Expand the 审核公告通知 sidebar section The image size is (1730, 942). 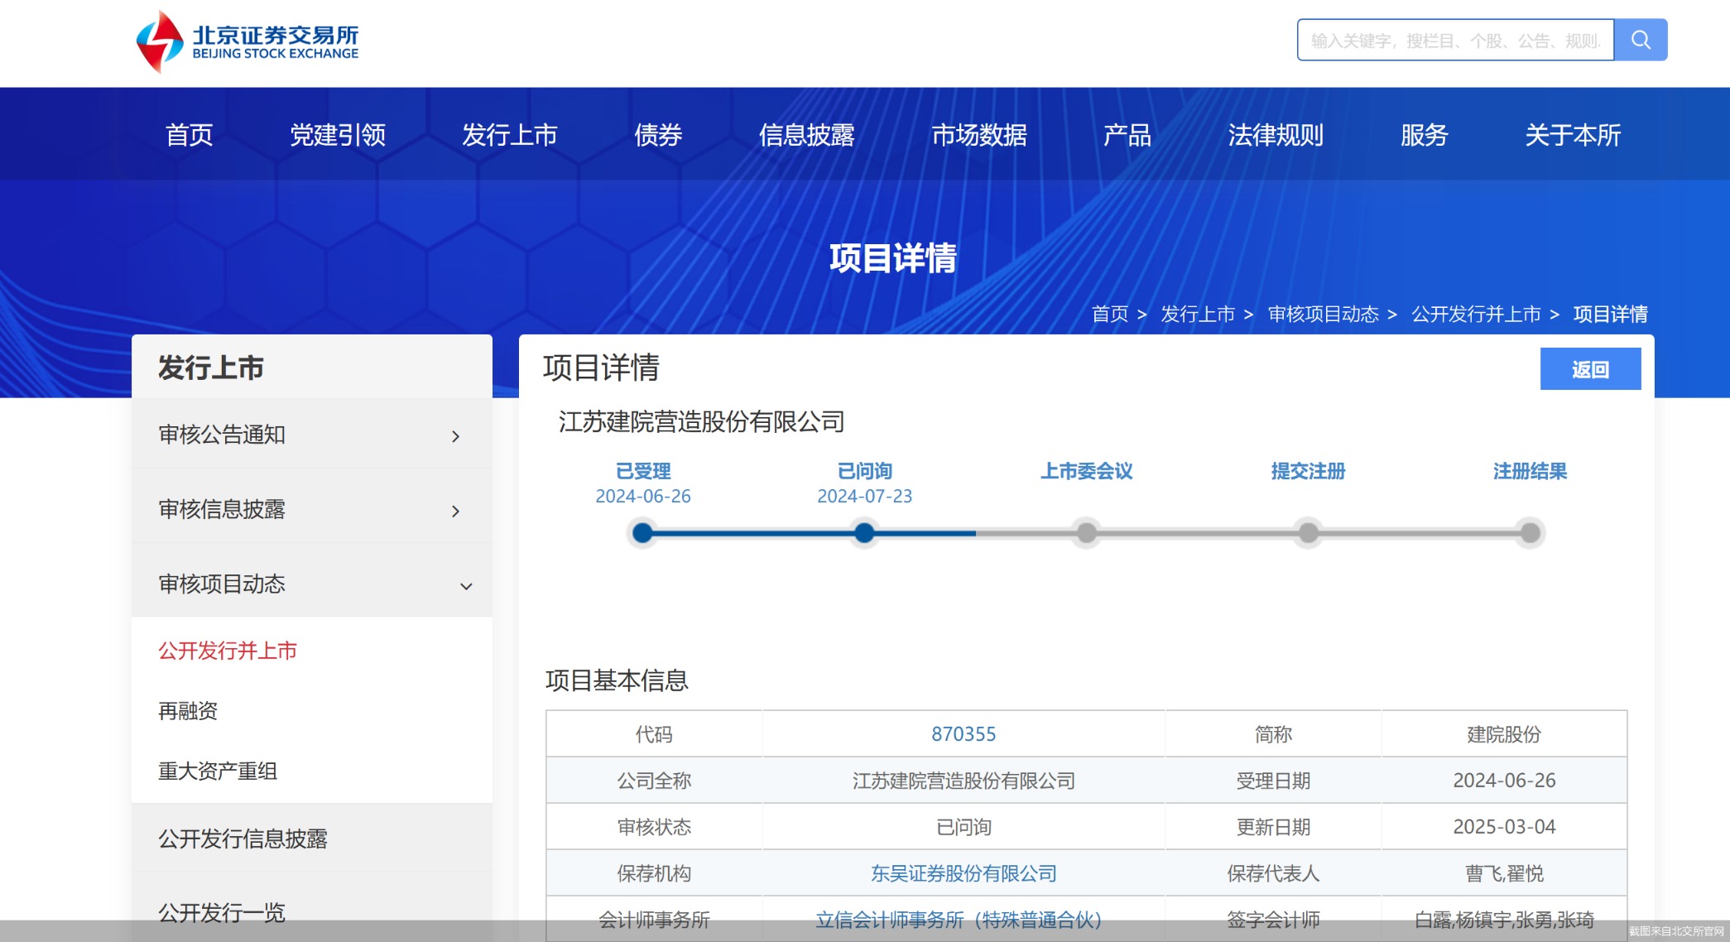(x=312, y=435)
